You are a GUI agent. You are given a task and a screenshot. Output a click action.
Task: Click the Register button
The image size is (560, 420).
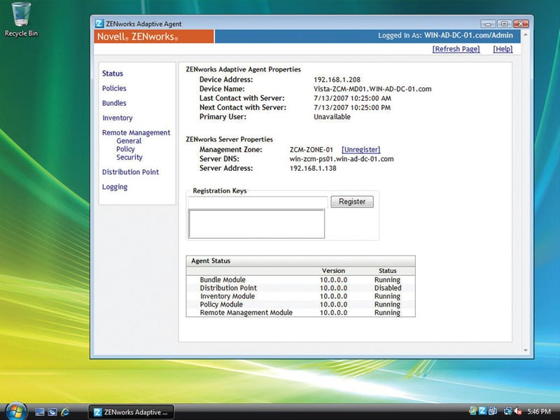click(352, 202)
